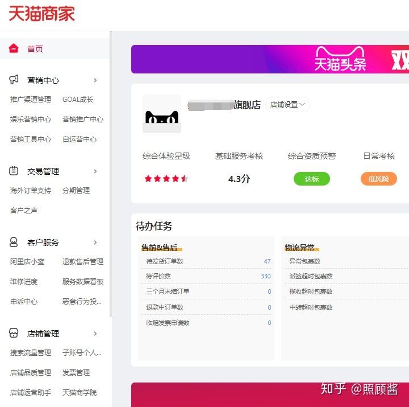Open 搜索流量管理
The height and width of the screenshot is (407, 409).
(x=31, y=353)
